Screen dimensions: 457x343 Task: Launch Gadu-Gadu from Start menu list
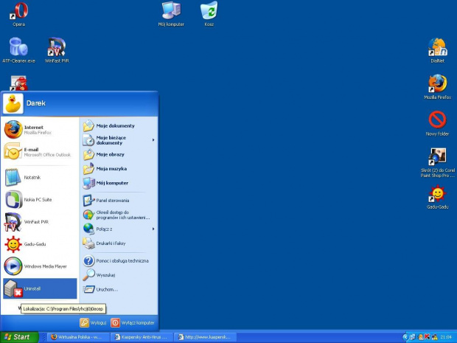[40, 244]
